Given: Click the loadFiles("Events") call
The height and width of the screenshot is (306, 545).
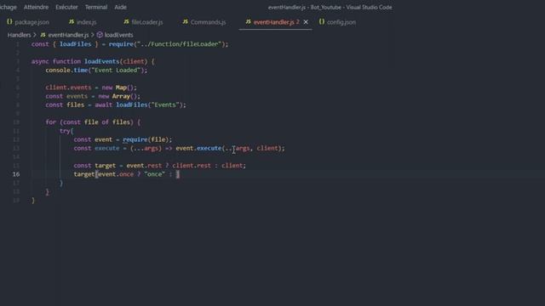Looking at the screenshot, I should [151, 105].
